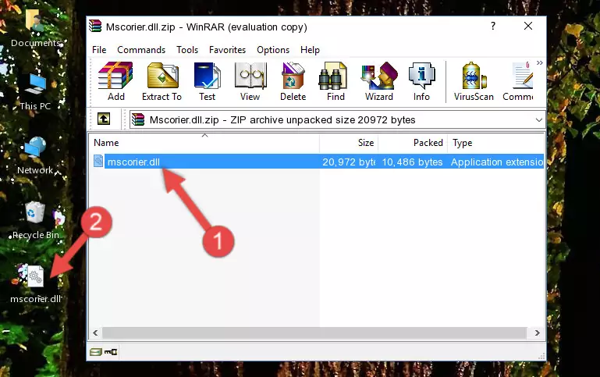Run the Test archive tool
The image size is (600, 377).
tap(207, 81)
